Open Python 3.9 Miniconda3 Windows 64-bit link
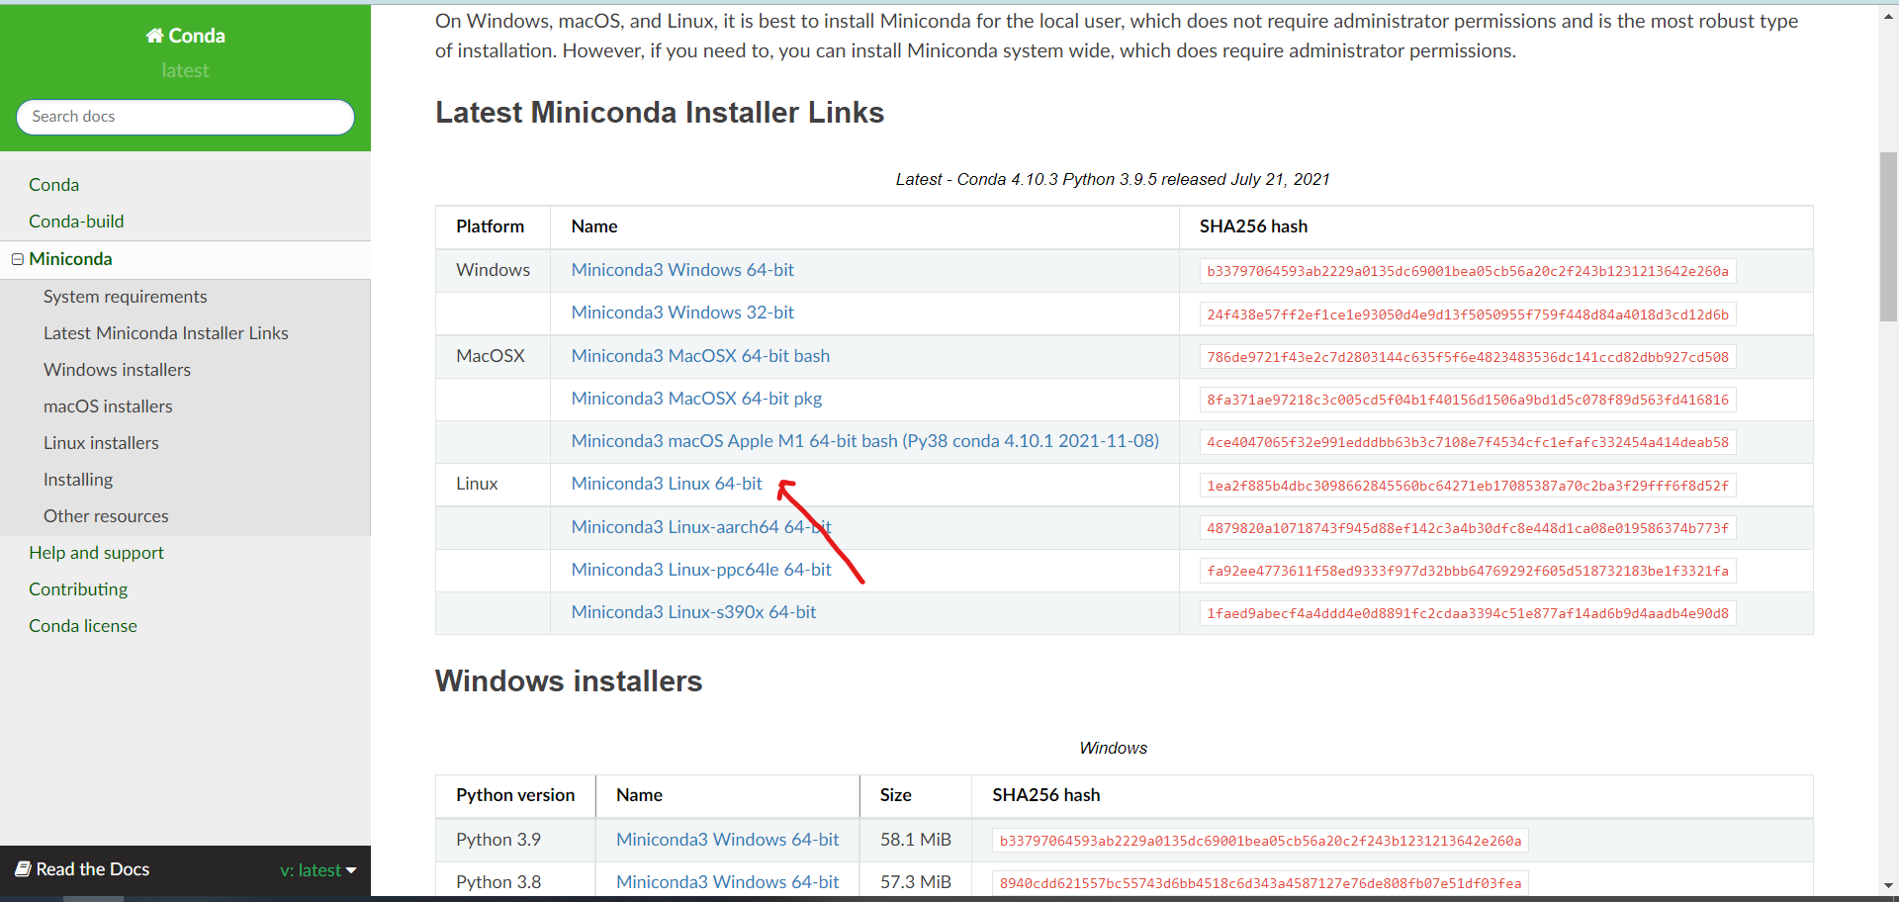Screen dimensions: 1899x902 [727, 840]
